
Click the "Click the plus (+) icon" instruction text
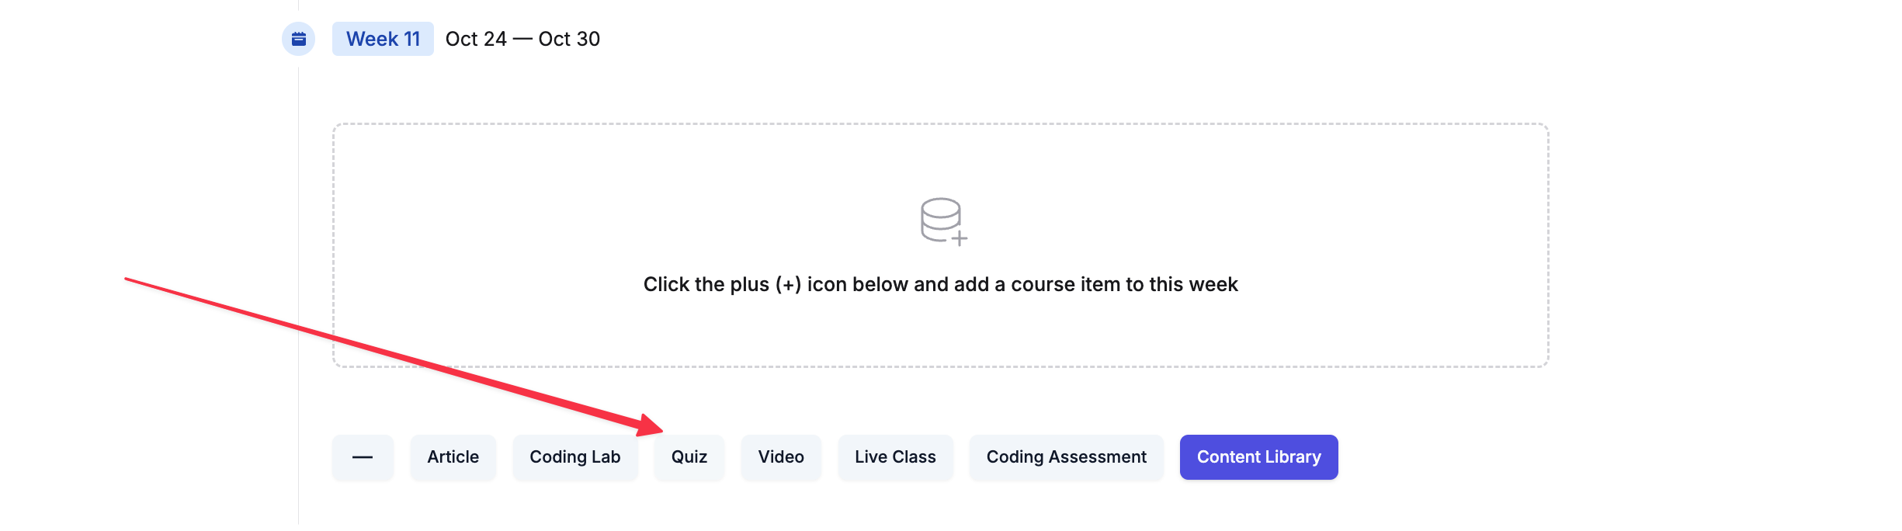point(940,285)
